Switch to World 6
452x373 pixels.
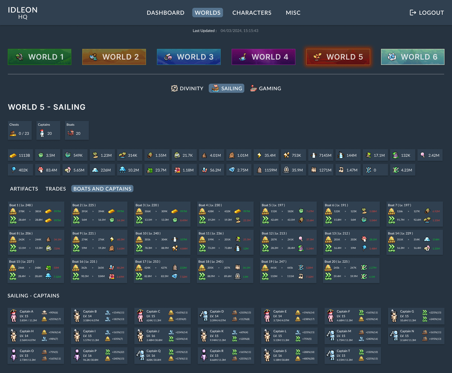pyautogui.click(x=413, y=57)
